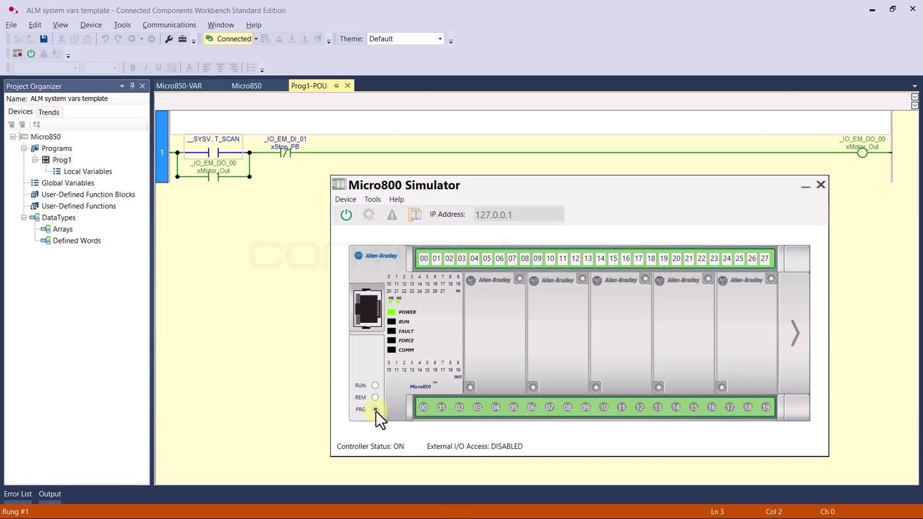Screen dimensions: 923x519
Task: Open the dropdown arrow beside Connected
Action: click(256, 39)
